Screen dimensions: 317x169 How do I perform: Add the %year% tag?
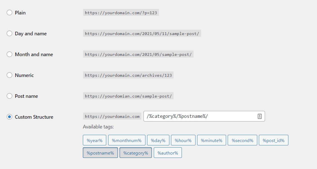[x=94, y=140]
